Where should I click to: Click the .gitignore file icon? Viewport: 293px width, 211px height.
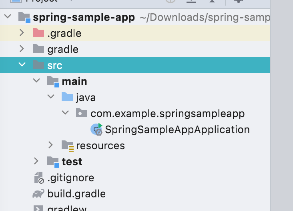pyautogui.click(x=38, y=177)
